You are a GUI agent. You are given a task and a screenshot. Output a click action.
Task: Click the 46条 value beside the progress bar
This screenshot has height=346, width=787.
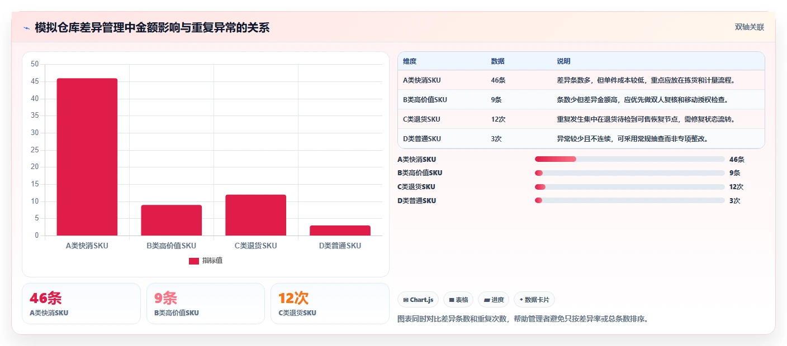pyautogui.click(x=737, y=159)
